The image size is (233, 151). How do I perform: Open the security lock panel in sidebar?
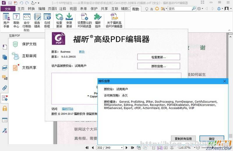pyautogui.click(x=5, y=109)
